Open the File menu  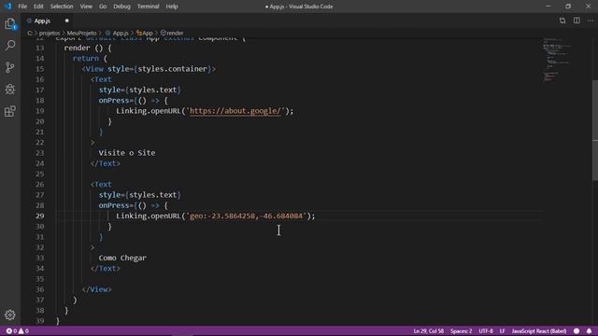pos(22,7)
